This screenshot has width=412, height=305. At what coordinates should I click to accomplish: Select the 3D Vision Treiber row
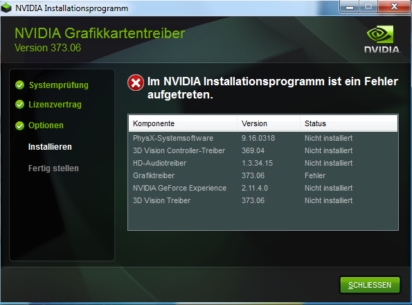tap(263, 200)
